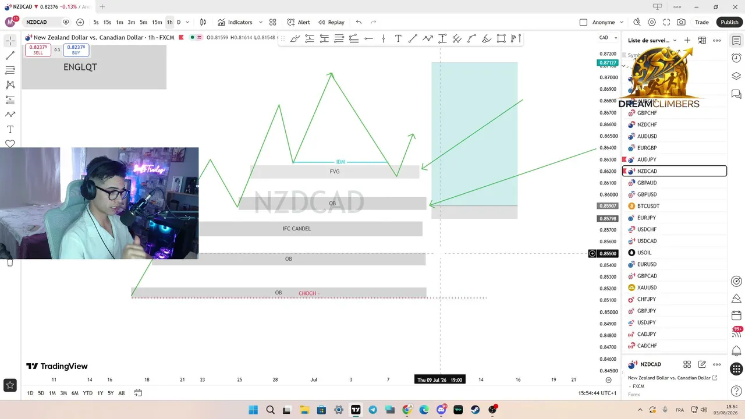This screenshot has width=745, height=419.
Task: Take a chart snapshot with the camera
Action: click(x=681, y=22)
